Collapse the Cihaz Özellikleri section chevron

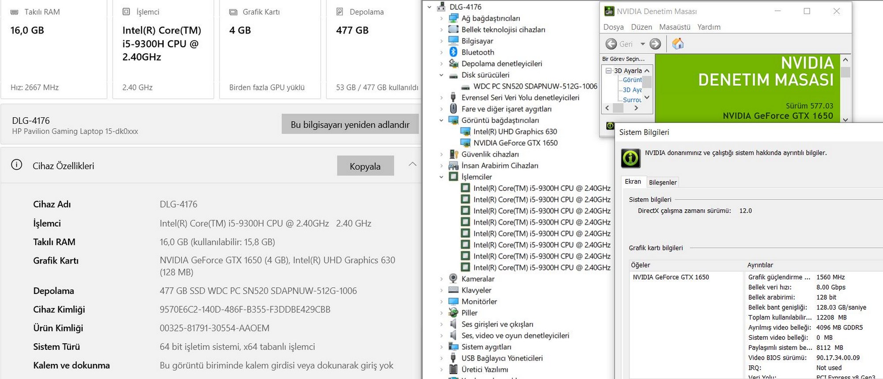tap(412, 164)
